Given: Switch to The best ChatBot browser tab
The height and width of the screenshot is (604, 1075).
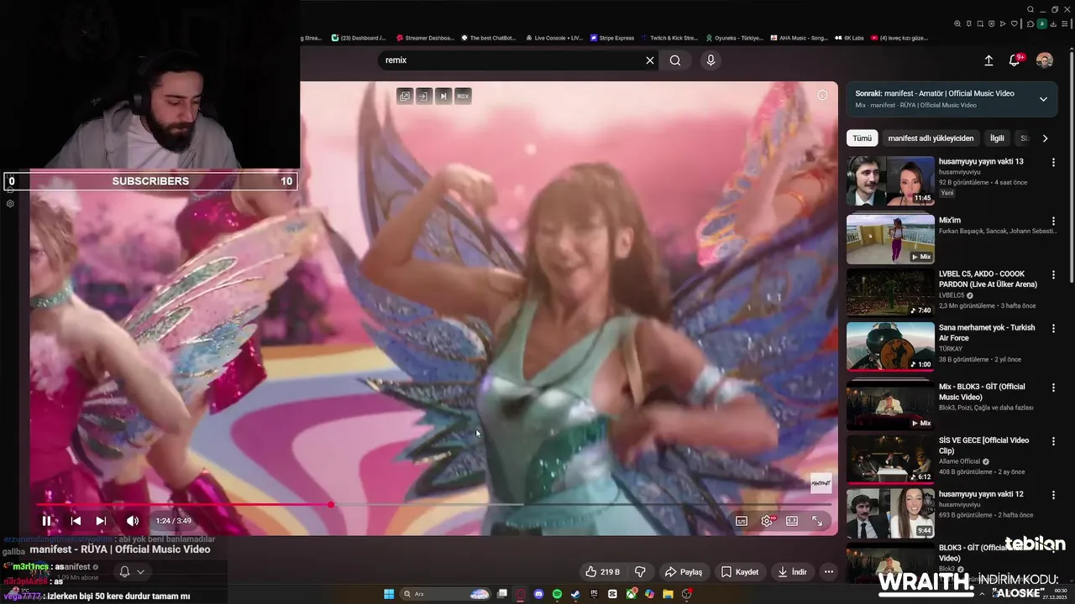Looking at the screenshot, I should [488, 38].
